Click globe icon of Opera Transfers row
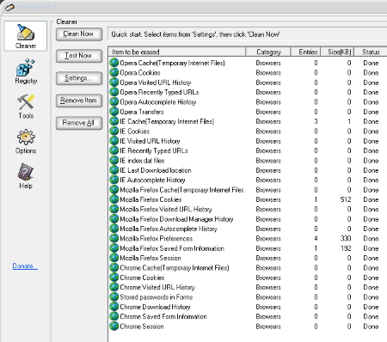 [114, 111]
